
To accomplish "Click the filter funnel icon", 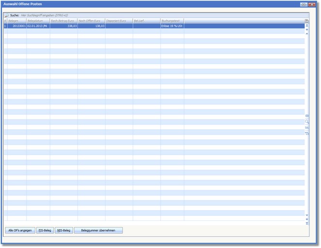I will pos(306,133).
